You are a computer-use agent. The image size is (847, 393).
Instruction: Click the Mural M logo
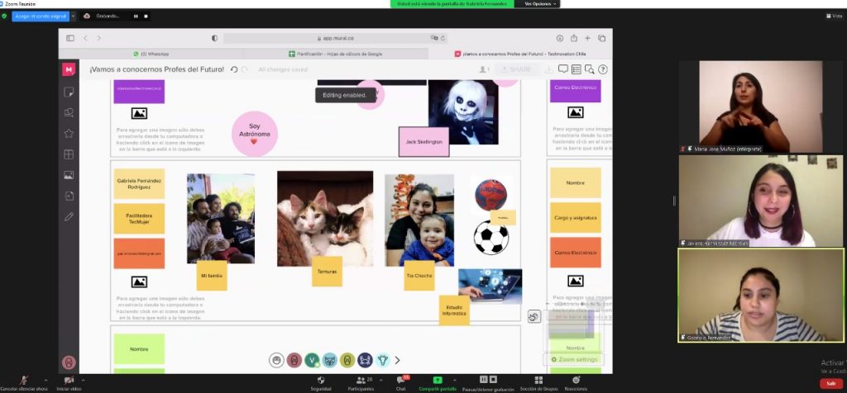coord(69,69)
